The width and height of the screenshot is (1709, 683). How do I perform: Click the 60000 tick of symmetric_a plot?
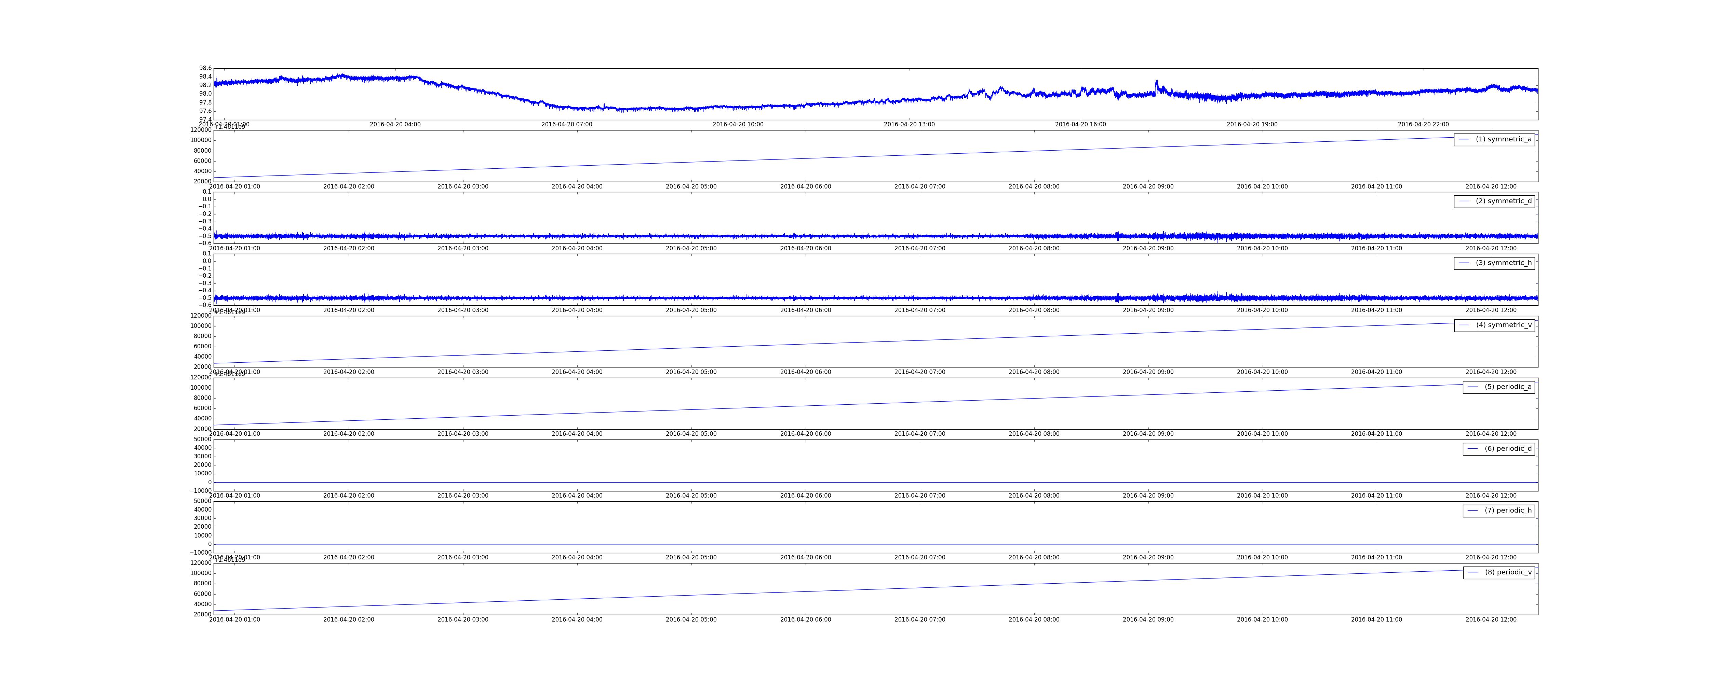[x=203, y=161]
